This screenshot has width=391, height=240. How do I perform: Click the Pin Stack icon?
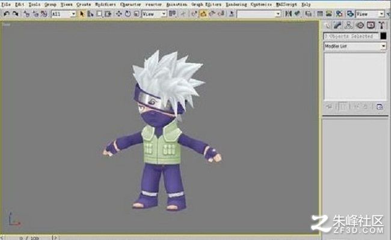[329, 107]
